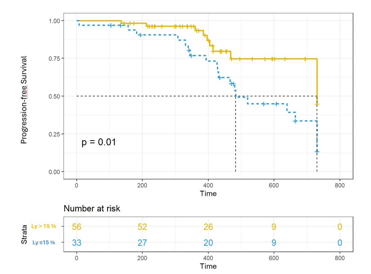
Task: Select the Number at risk heading
Action: (92, 209)
